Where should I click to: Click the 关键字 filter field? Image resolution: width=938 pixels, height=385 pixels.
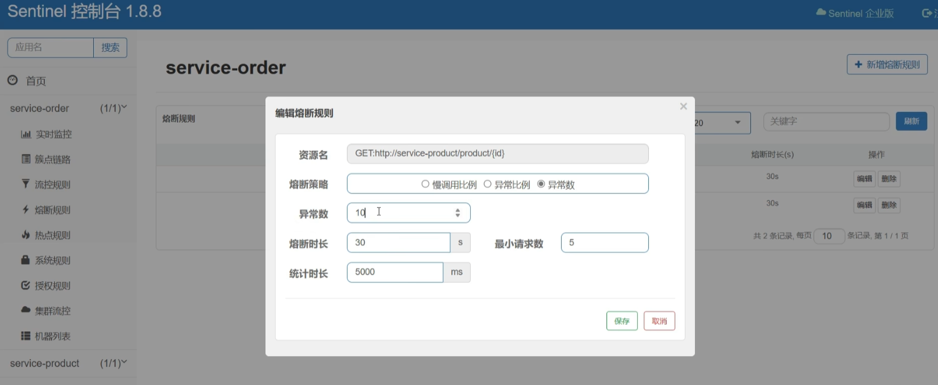[827, 121]
